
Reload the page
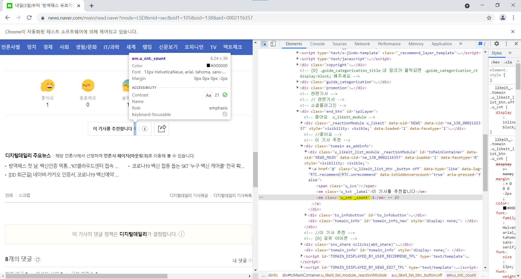tap(29, 18)
